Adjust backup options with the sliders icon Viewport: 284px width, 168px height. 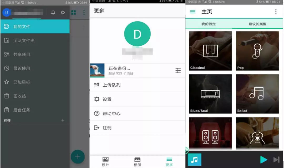click(x=178, y=70)
